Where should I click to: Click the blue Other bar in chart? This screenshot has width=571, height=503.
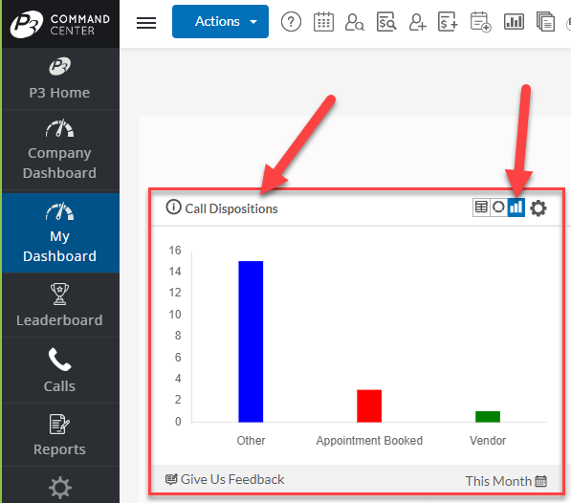[251, 341]
